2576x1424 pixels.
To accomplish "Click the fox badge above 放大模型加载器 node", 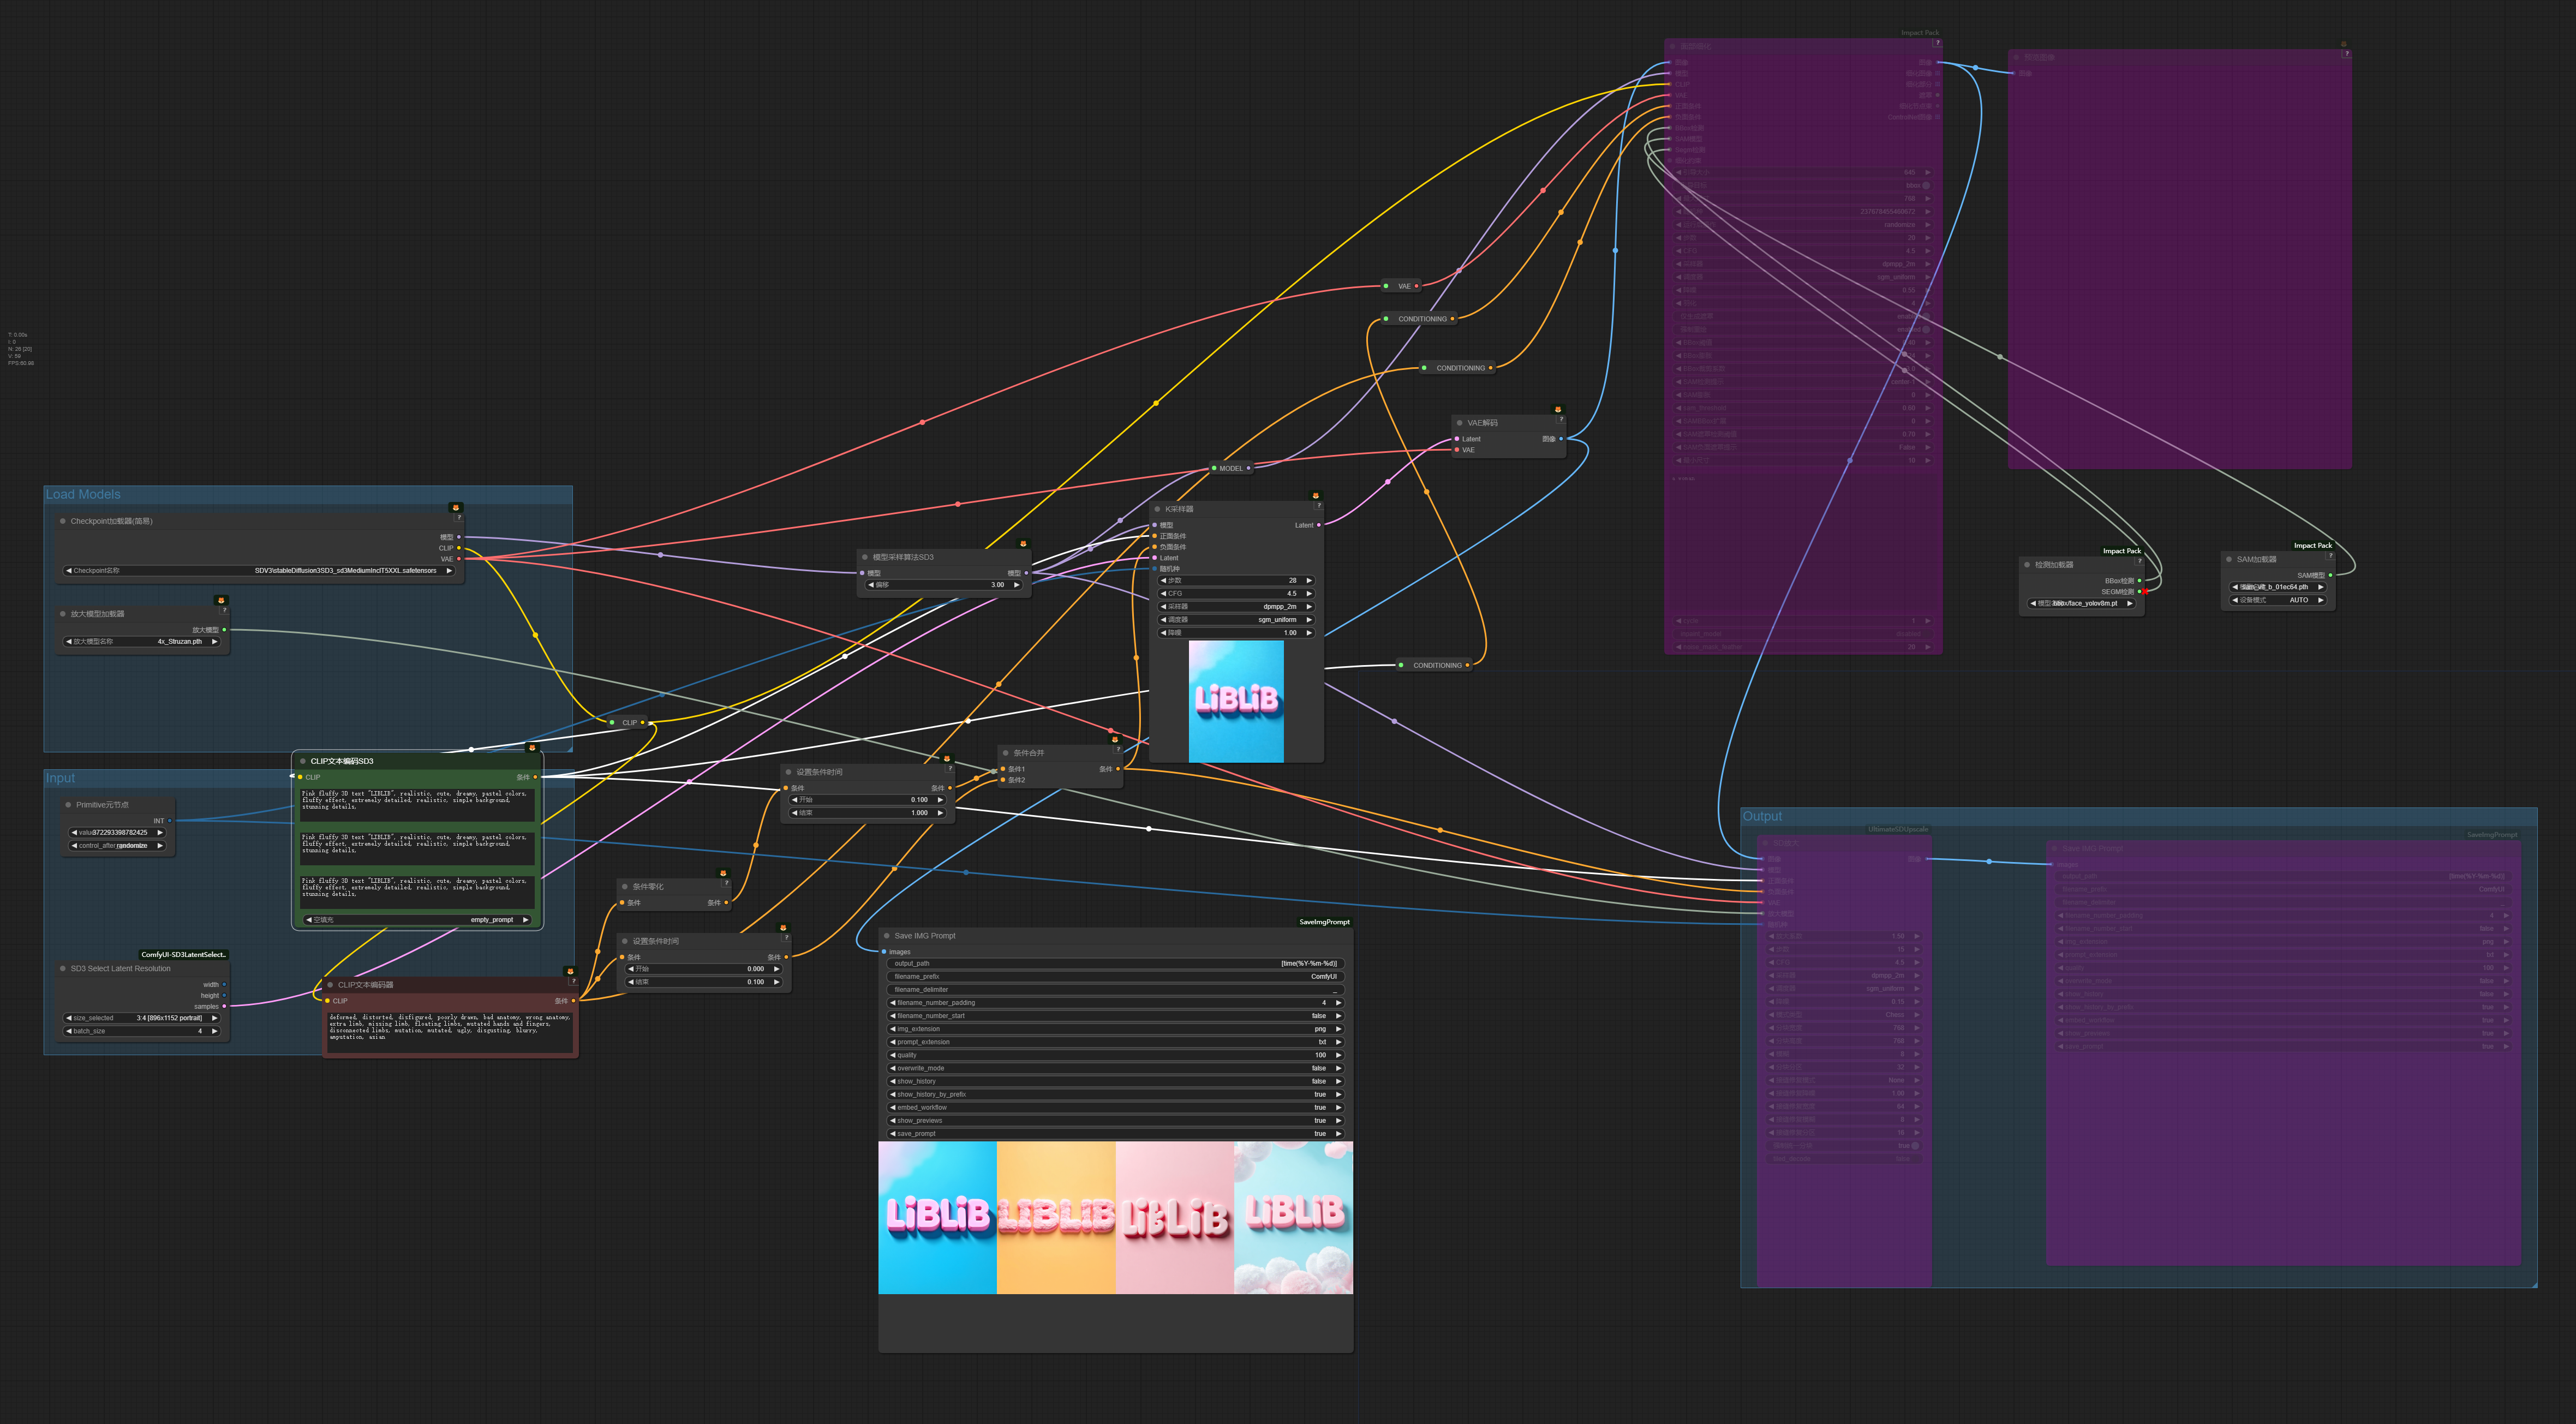I will click(221, 600).
